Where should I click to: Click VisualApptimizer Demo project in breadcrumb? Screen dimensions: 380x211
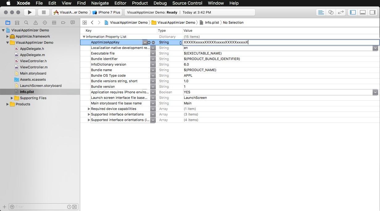(126, 22)
